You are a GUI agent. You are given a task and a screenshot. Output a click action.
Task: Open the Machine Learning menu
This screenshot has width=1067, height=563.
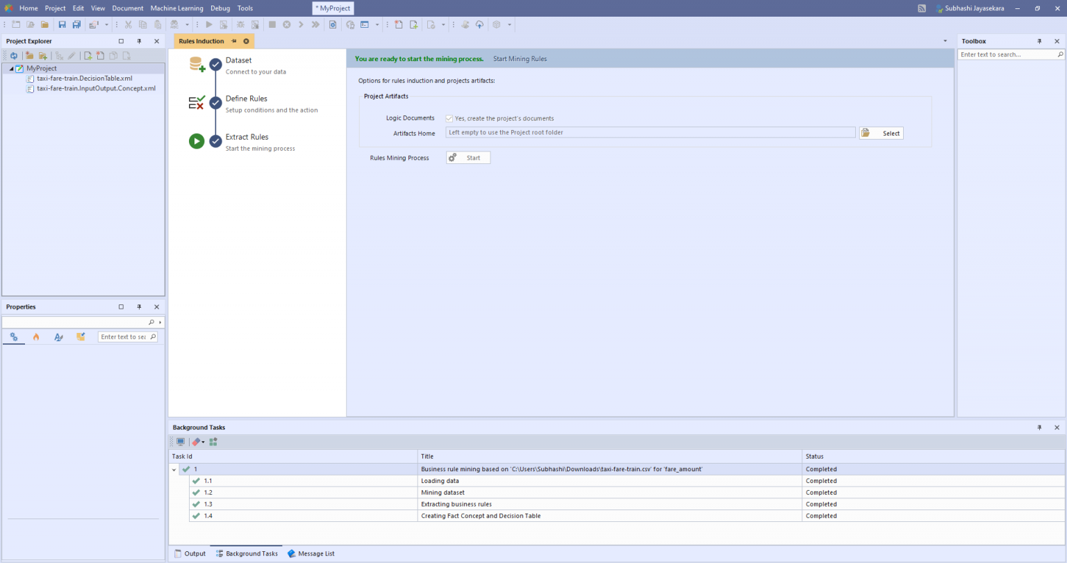(177, 8)
